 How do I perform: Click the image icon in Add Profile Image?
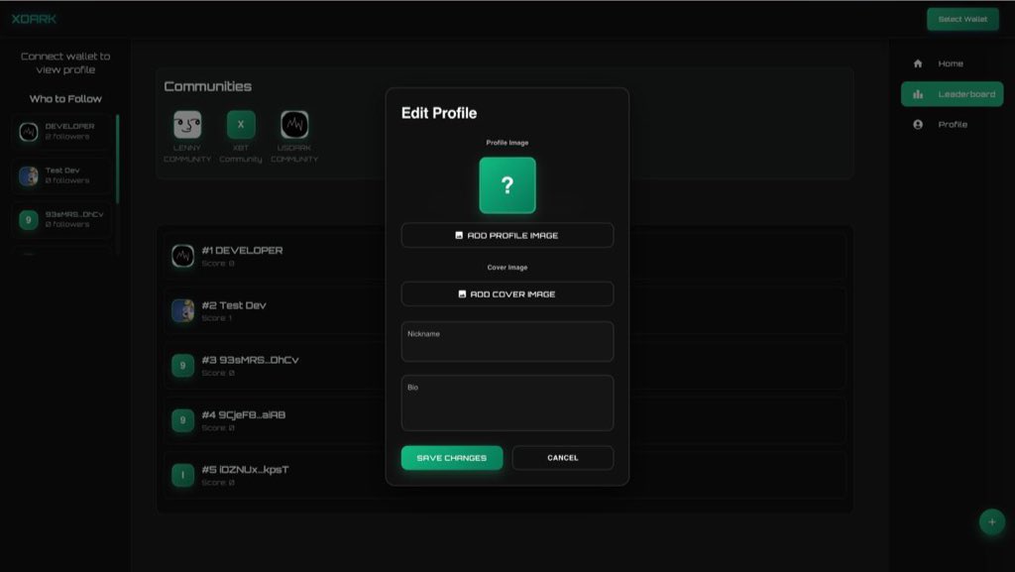coord(459,236)
